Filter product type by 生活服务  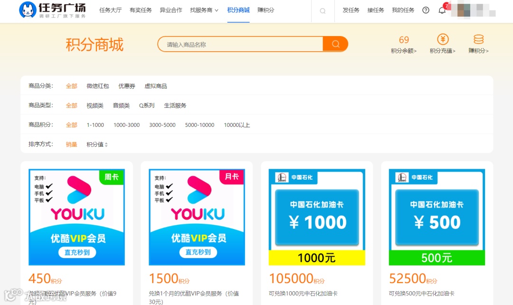[175, 105]
